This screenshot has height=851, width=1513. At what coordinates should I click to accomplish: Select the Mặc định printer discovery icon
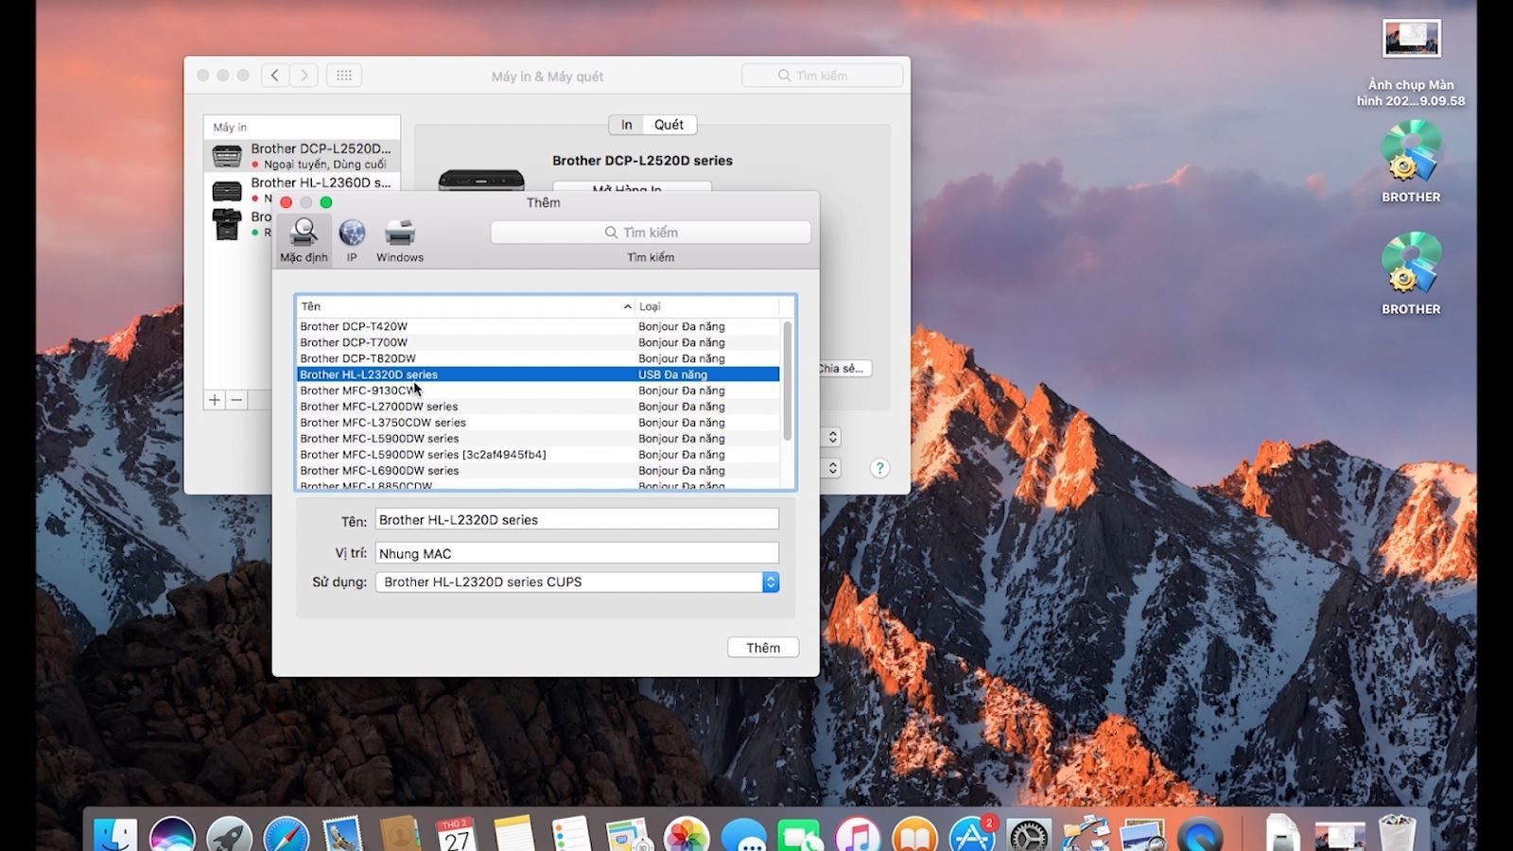click(x=304, y=239)
